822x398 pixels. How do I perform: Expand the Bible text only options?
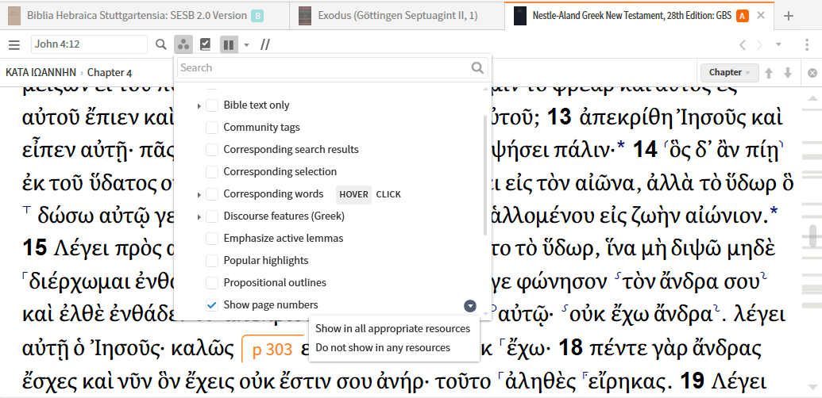pos(199,105)
